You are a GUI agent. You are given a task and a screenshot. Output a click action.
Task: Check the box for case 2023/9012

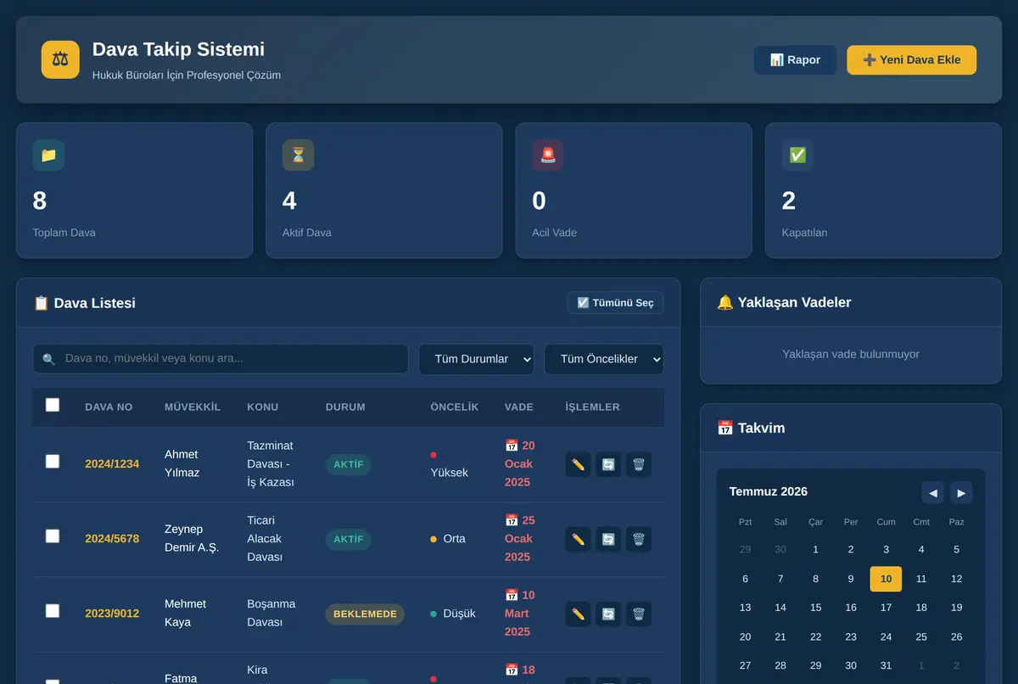[x=53, y=611]
